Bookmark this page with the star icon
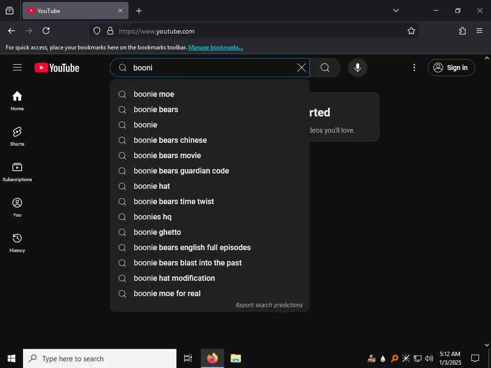491x368 pixels. click(x=411, y=31)
